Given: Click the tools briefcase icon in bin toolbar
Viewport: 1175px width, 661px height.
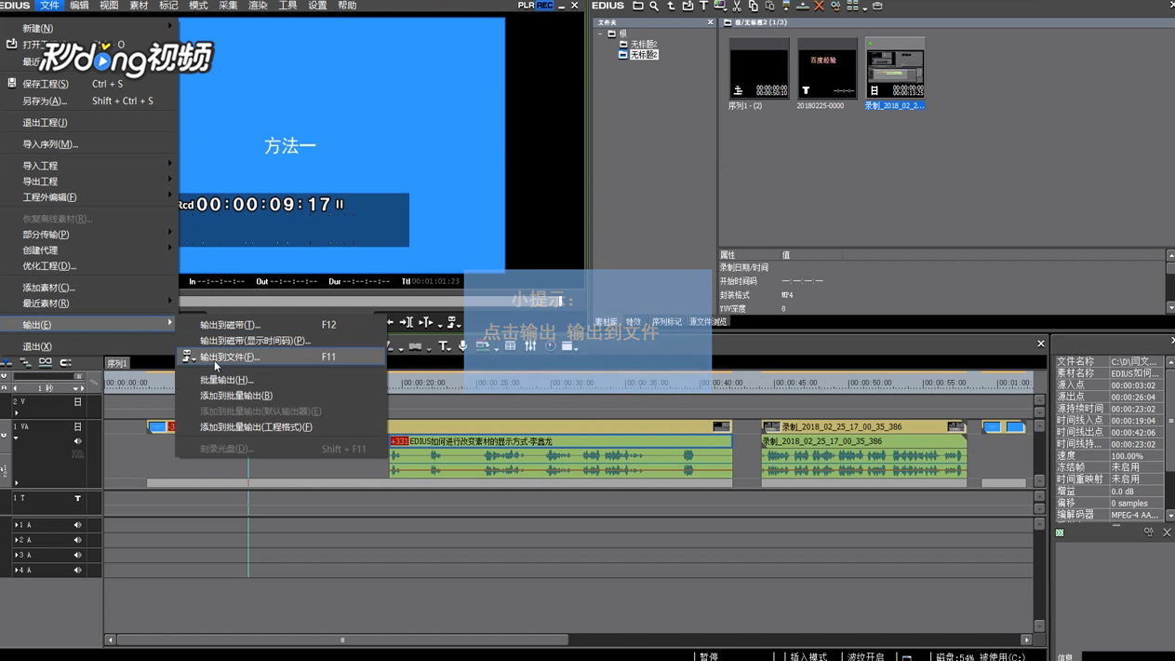Looking at the screenshot, I should click(876, 6).
